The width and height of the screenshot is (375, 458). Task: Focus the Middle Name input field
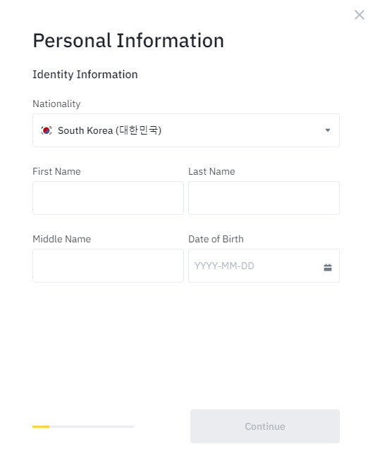pos(108,266)
